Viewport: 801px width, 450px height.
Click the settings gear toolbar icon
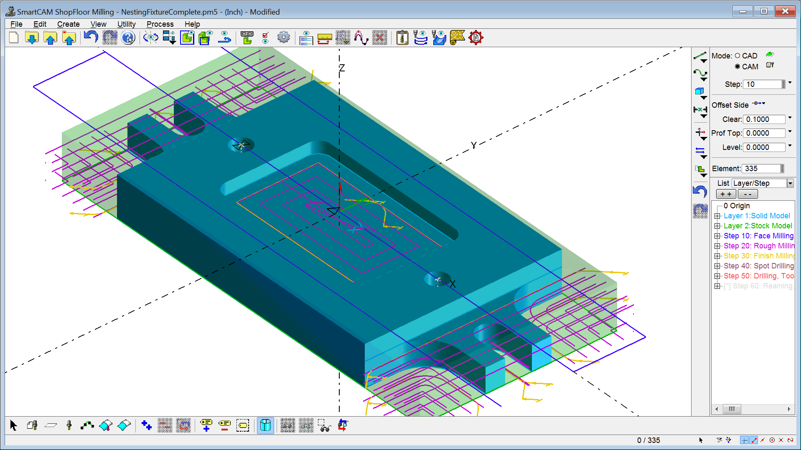point(283,38)
